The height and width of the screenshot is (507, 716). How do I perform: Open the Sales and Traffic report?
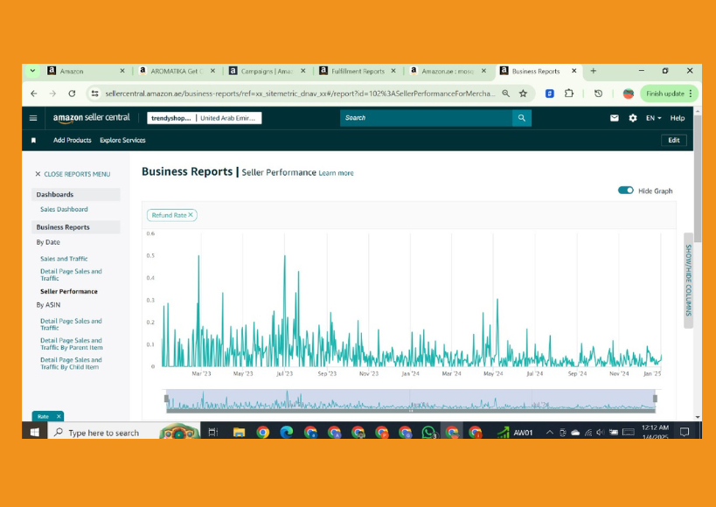[64, 259]
